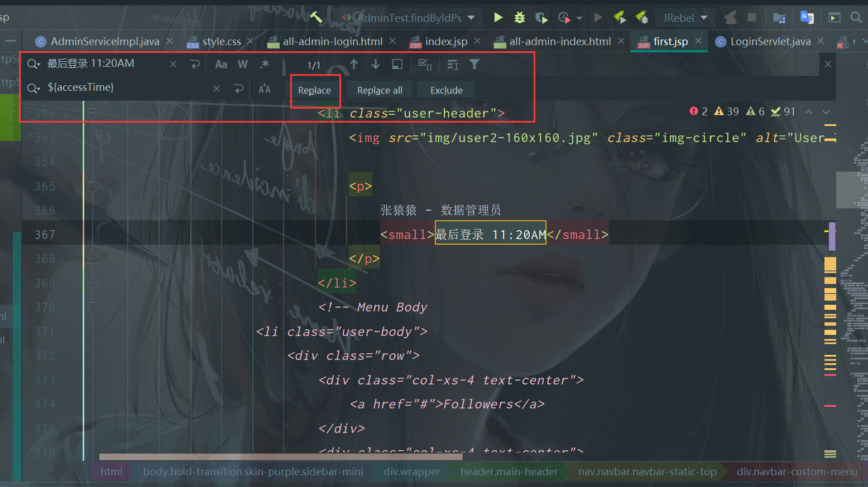Select the nav.navbar.navbar-static-top breadcrumb

pyautogui.click(x=648, y=471)
